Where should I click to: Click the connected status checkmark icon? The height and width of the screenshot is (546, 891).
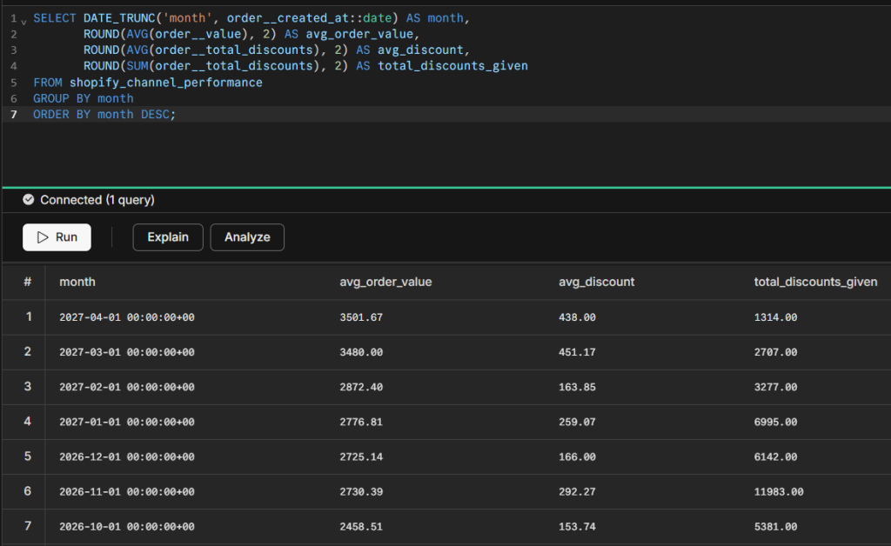click(29, 200)
